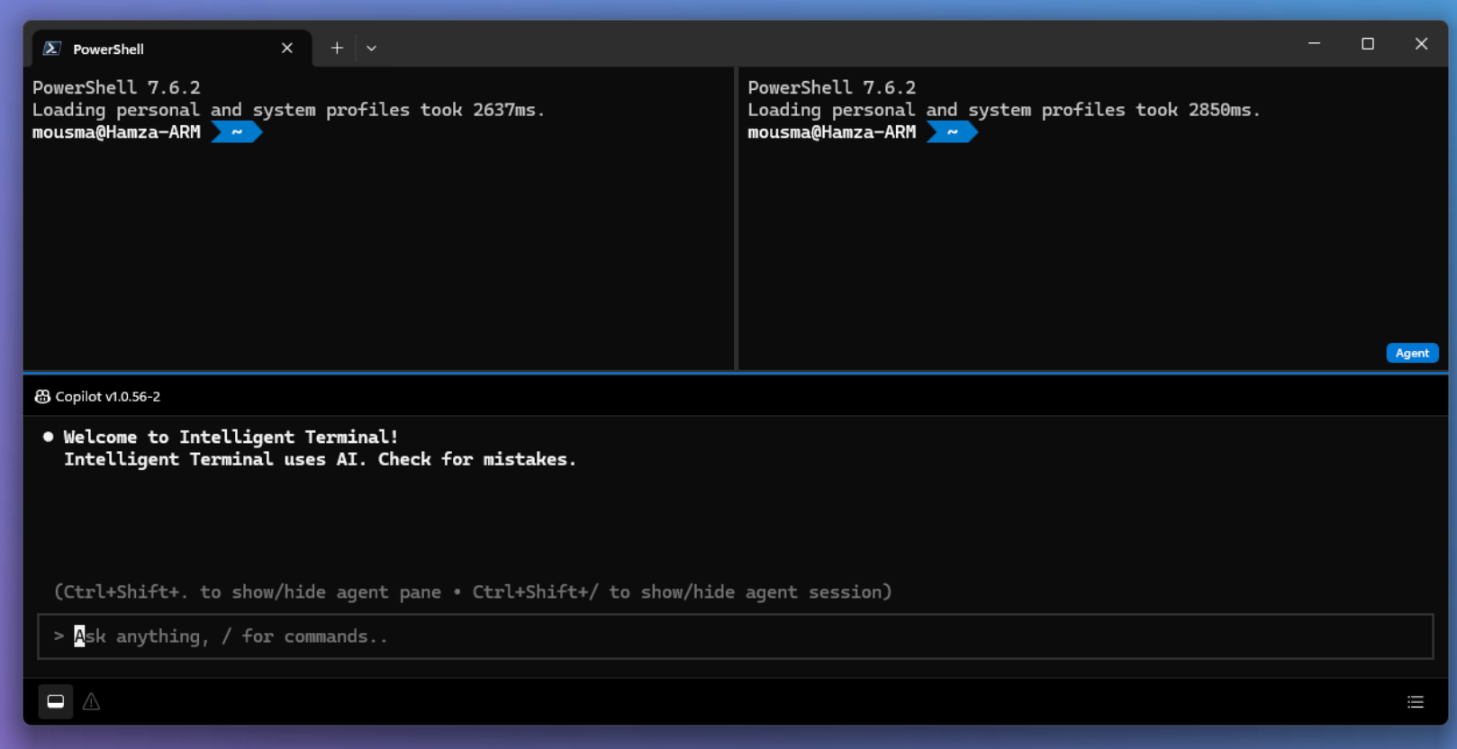Close the PowerShell tab
This screenshot has height=749, width=1457.
(x=287, y=49)
